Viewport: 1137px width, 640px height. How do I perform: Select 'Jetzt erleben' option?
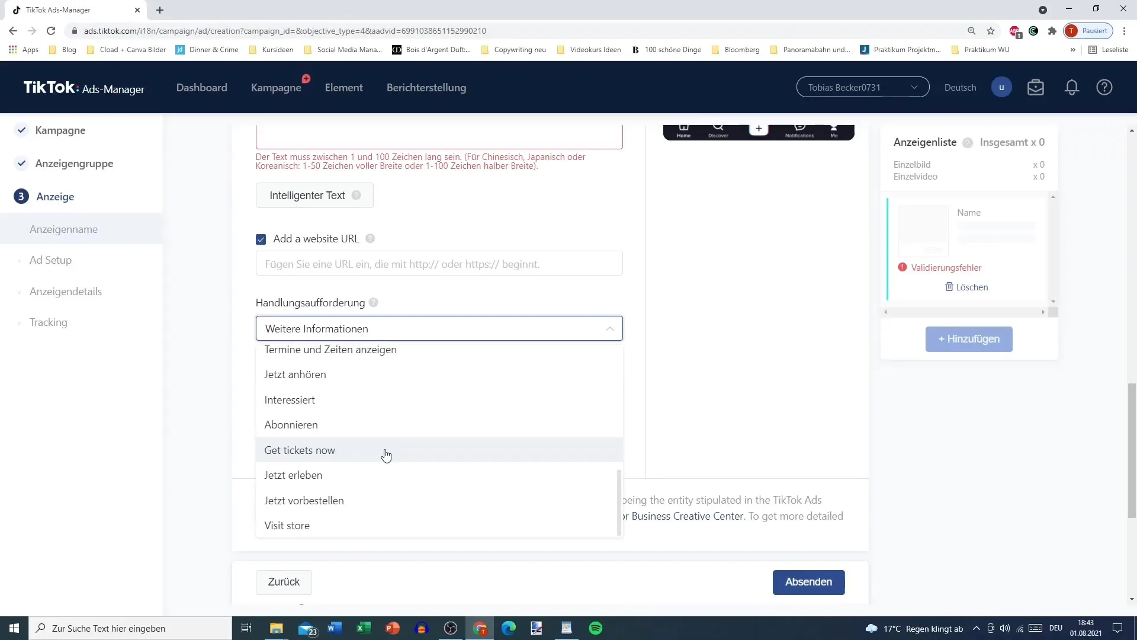[x=439, y=475]
